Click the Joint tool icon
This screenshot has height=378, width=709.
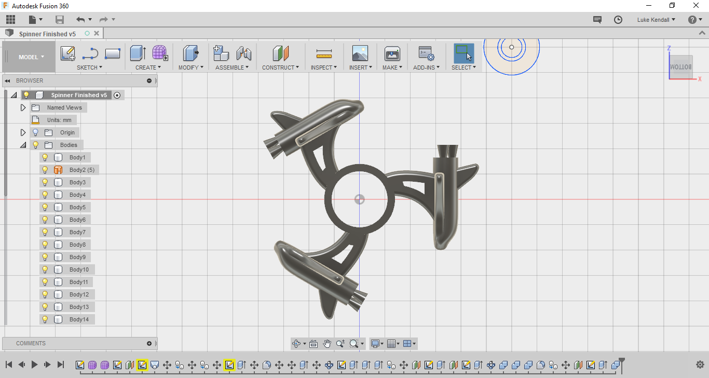[244, 53]
